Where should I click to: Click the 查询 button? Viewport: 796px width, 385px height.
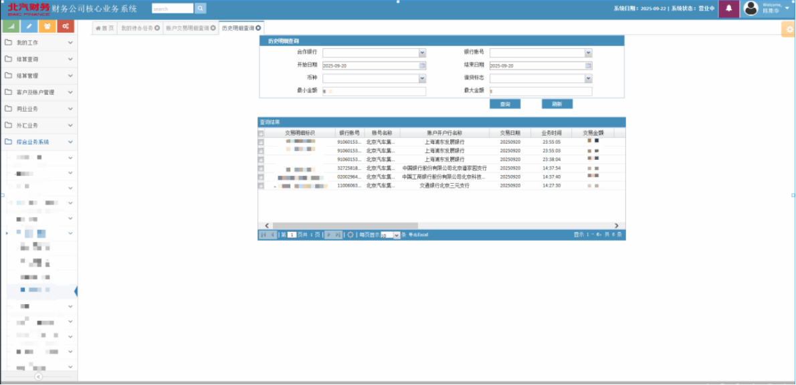[505, 104]
